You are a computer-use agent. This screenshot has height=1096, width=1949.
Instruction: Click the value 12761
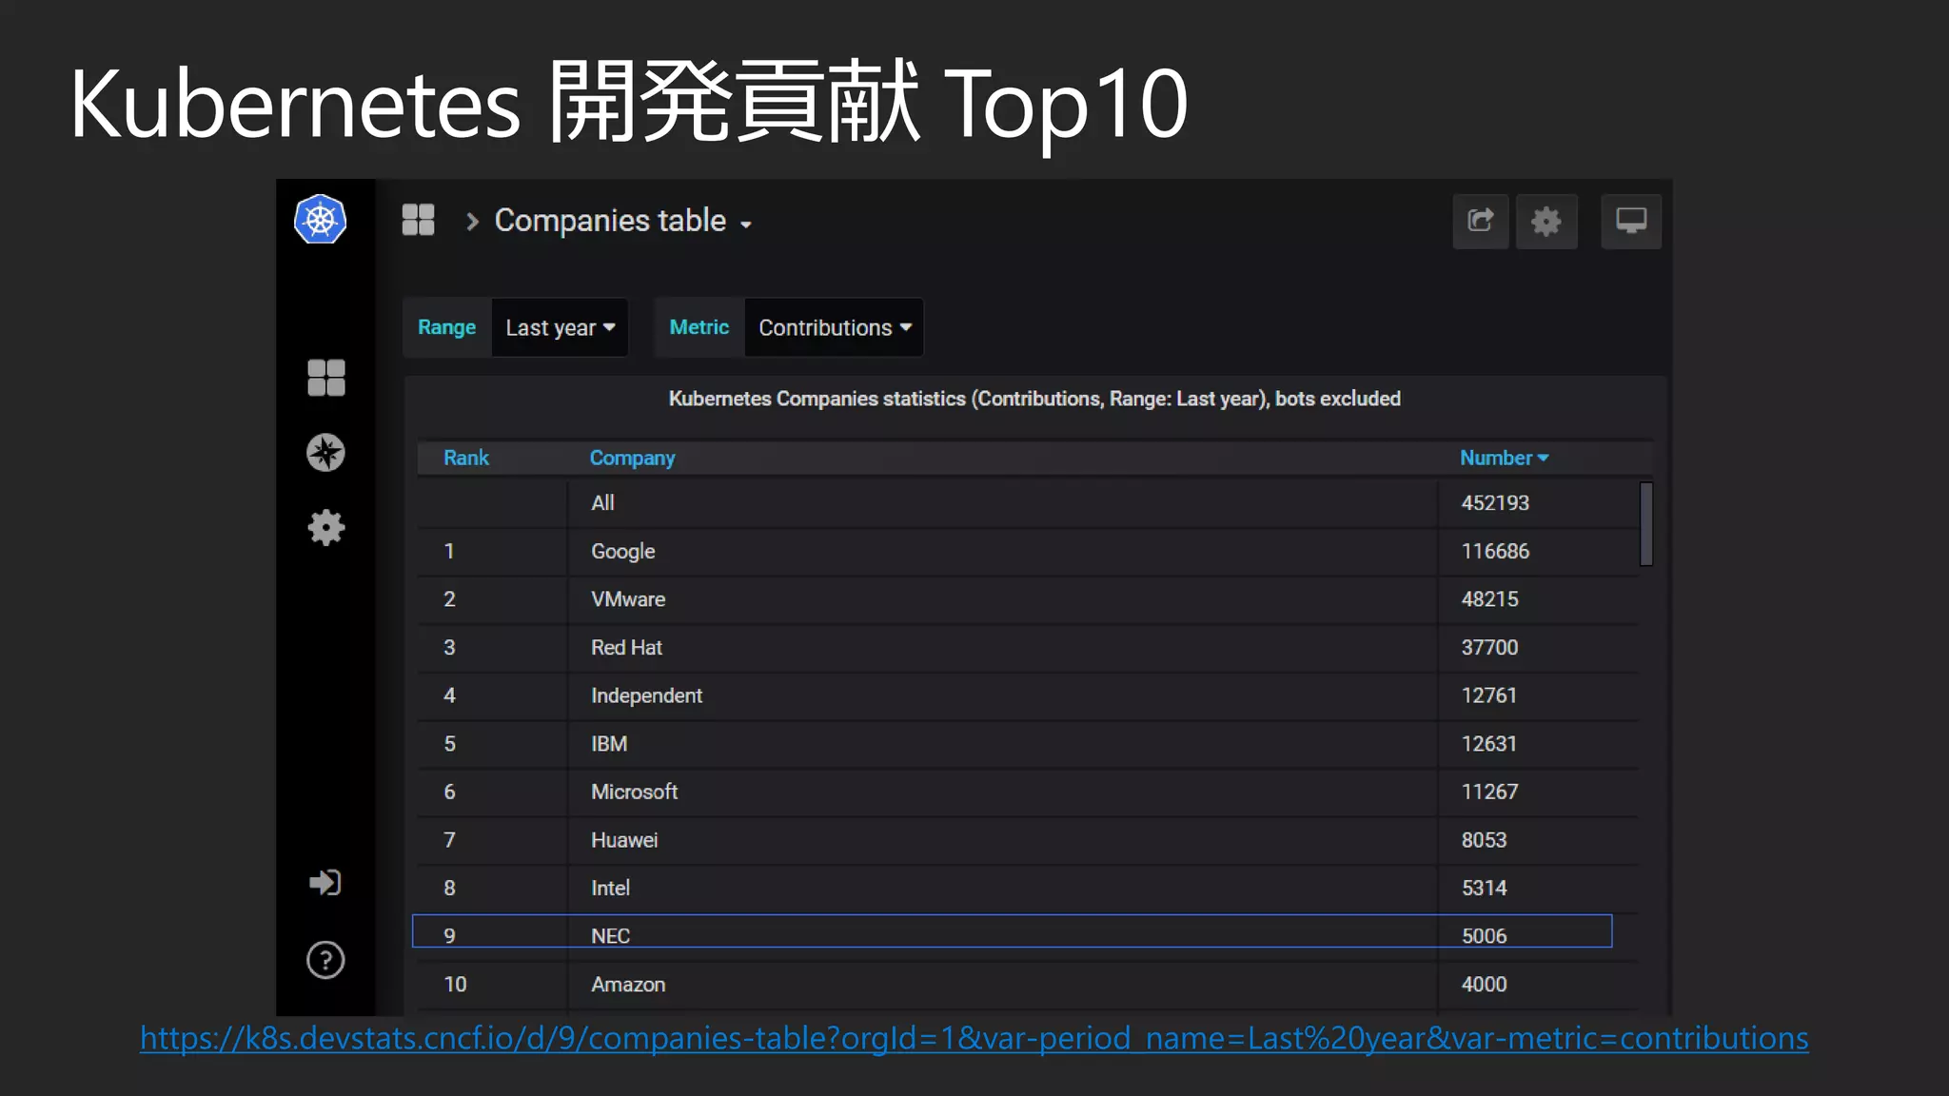coord(1488,695)
